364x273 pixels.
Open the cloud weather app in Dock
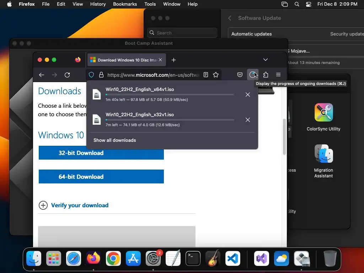point(282,258)
